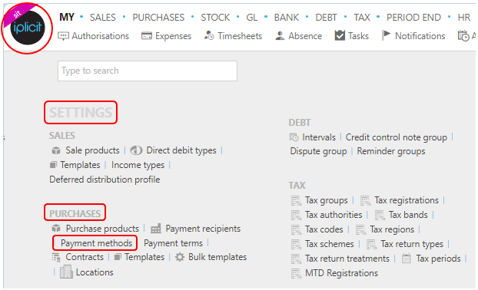Focus the Type to search field

[x=148, y=71]
